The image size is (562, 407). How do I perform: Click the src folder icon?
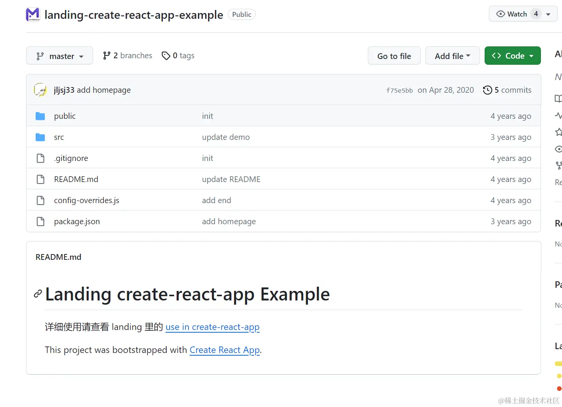pos(40,137)
